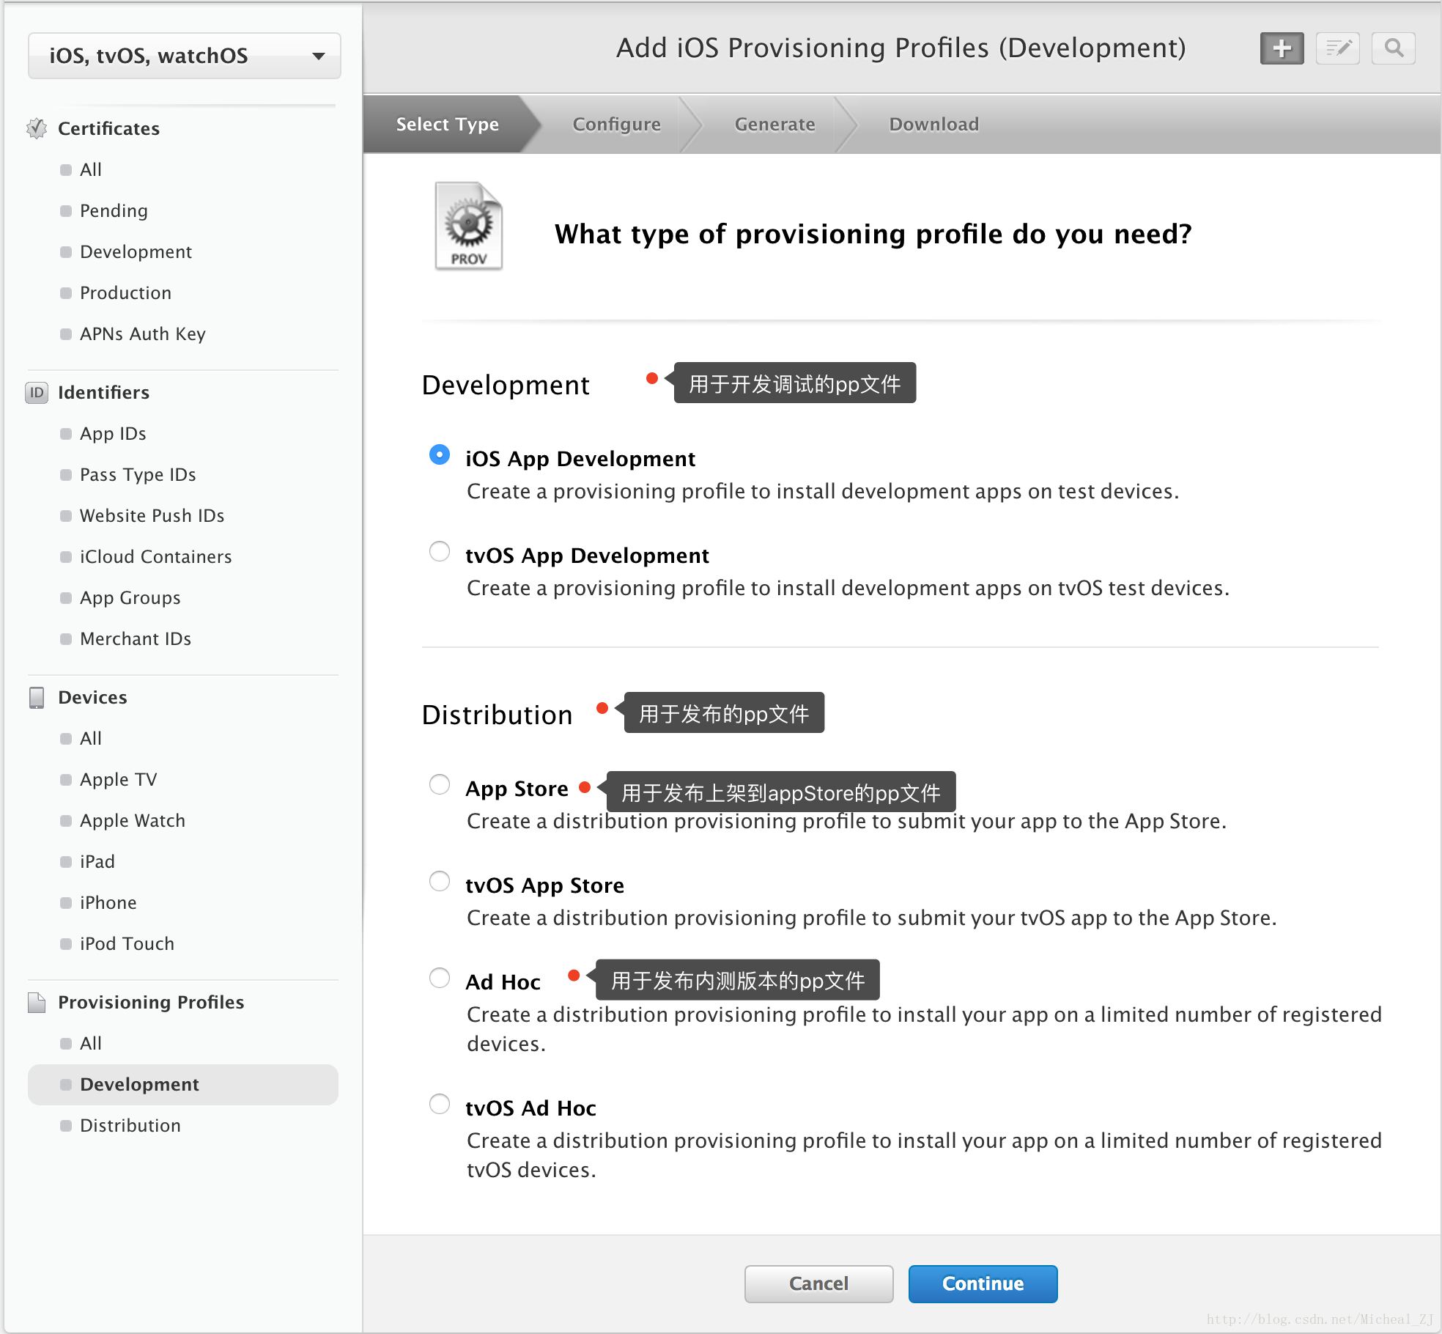Open Apple TV devices
The height and width of the screenshot is (1334, 1442).
click(118, 779)
